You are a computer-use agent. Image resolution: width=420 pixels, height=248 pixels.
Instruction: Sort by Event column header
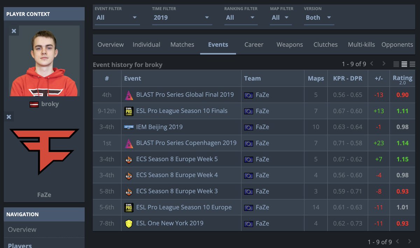tap(181, 78)
